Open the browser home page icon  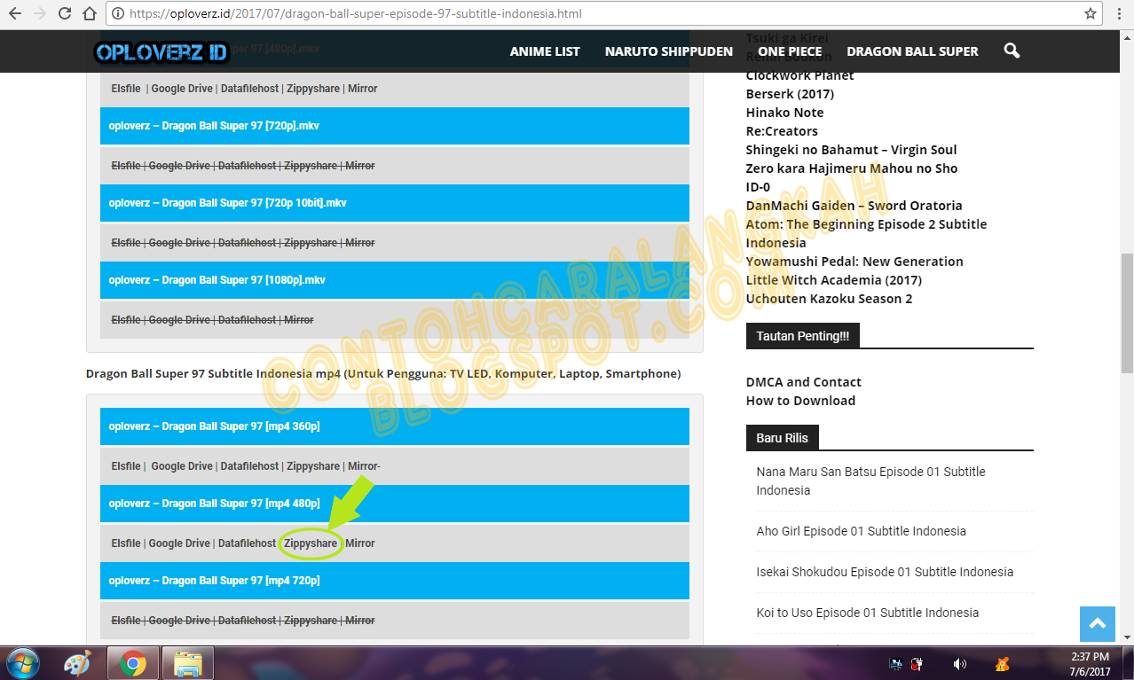pyautogui.click(x=90, y=14)
